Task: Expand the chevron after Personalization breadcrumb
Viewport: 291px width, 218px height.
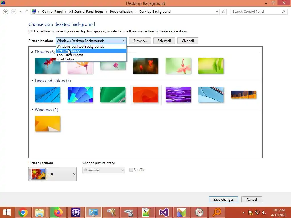Action: (x=136, y=12)
